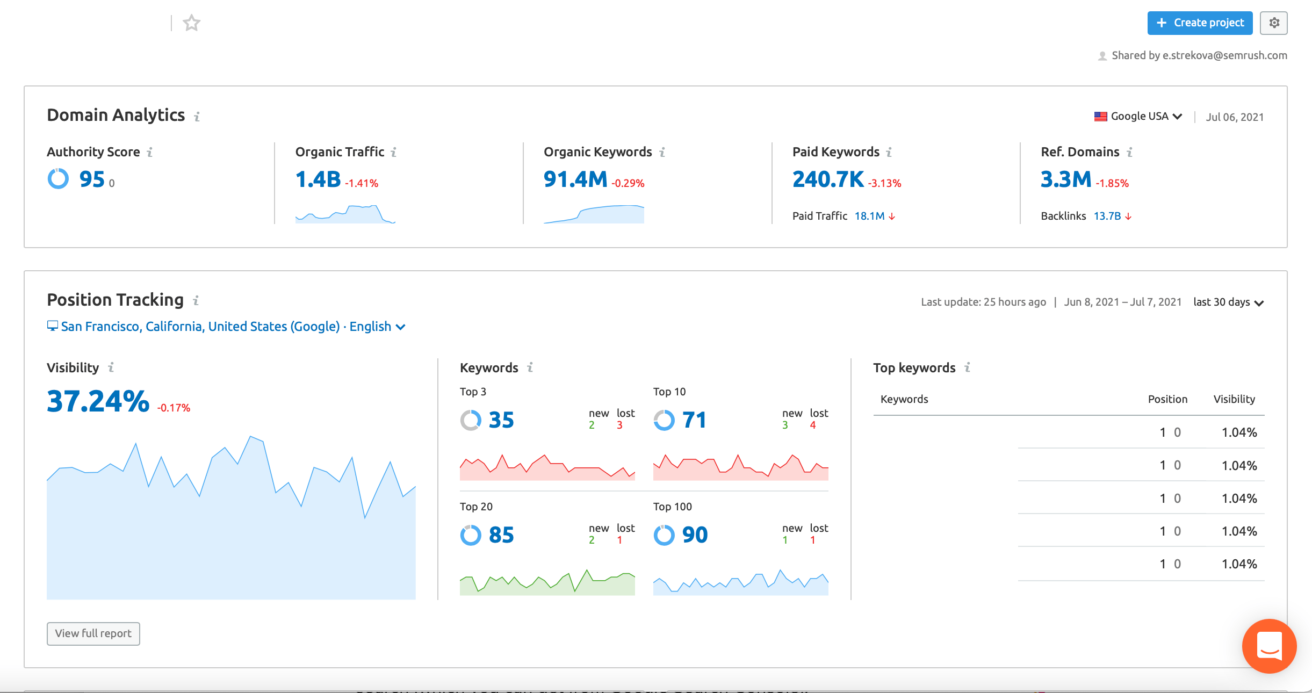The image size is (1312, 693).
Task: Click the Organic Traffic 1.4B value
Action: point(318,179)
